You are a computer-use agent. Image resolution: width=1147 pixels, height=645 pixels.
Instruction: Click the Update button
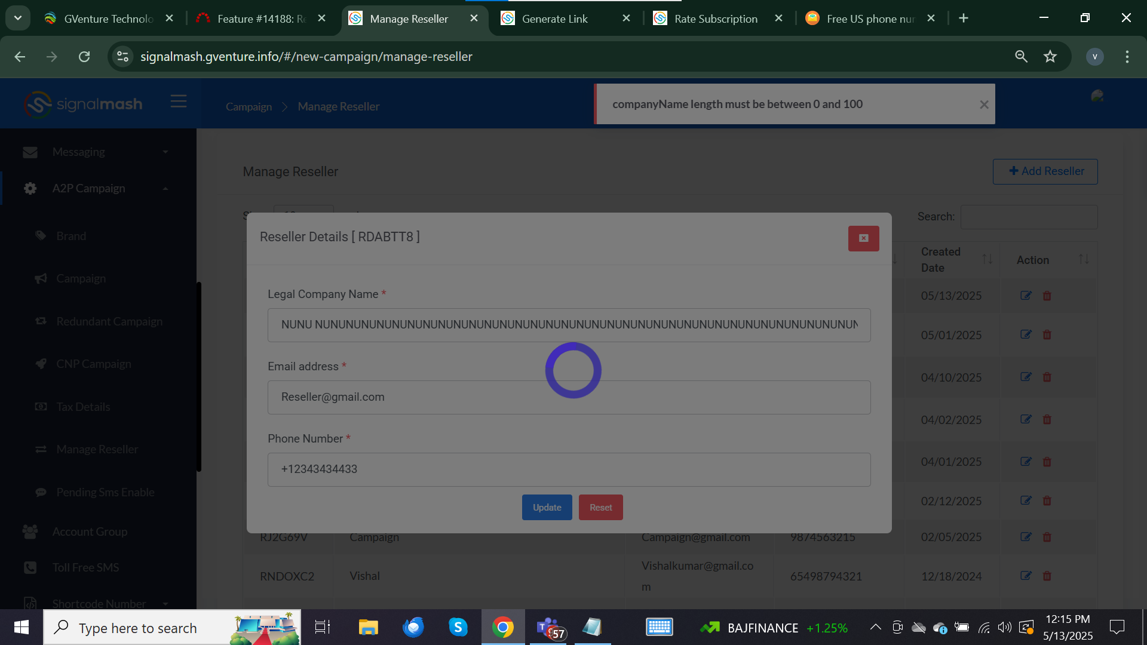point(547,507)
